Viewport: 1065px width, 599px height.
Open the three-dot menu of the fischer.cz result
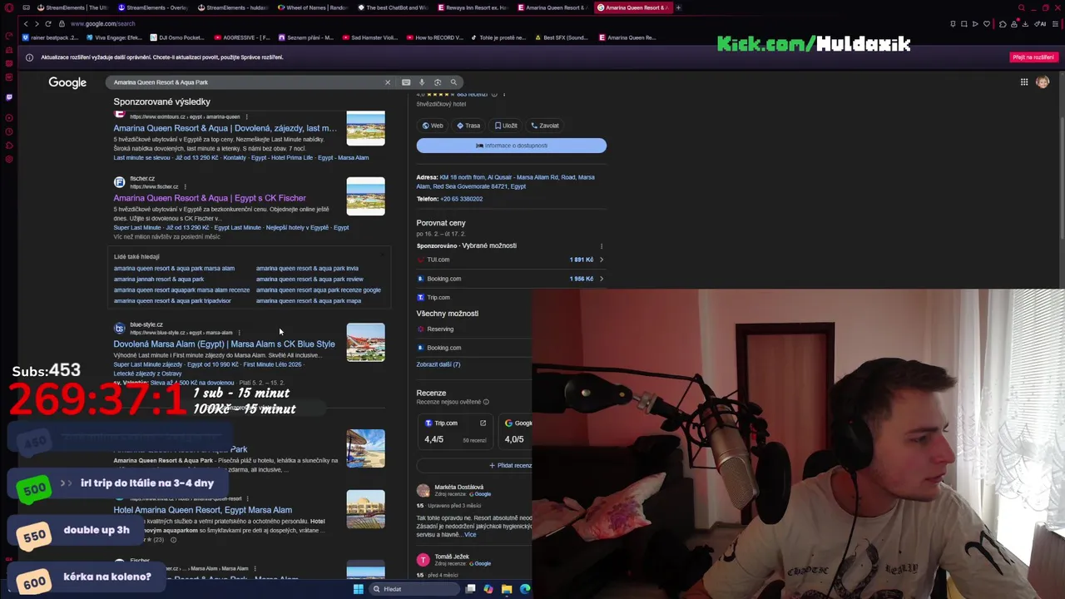coord(185,186)
